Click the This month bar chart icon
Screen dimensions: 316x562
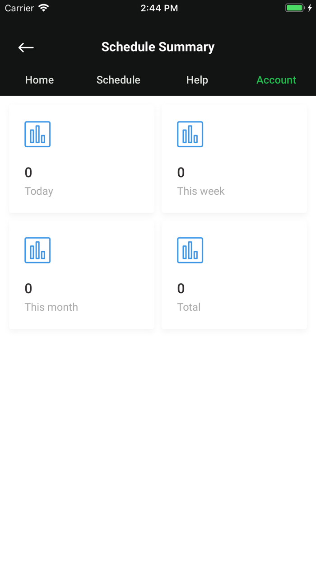click(37, 250)
